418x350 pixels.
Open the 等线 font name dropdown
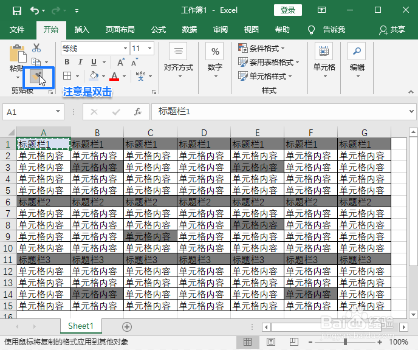pos(125,49)
